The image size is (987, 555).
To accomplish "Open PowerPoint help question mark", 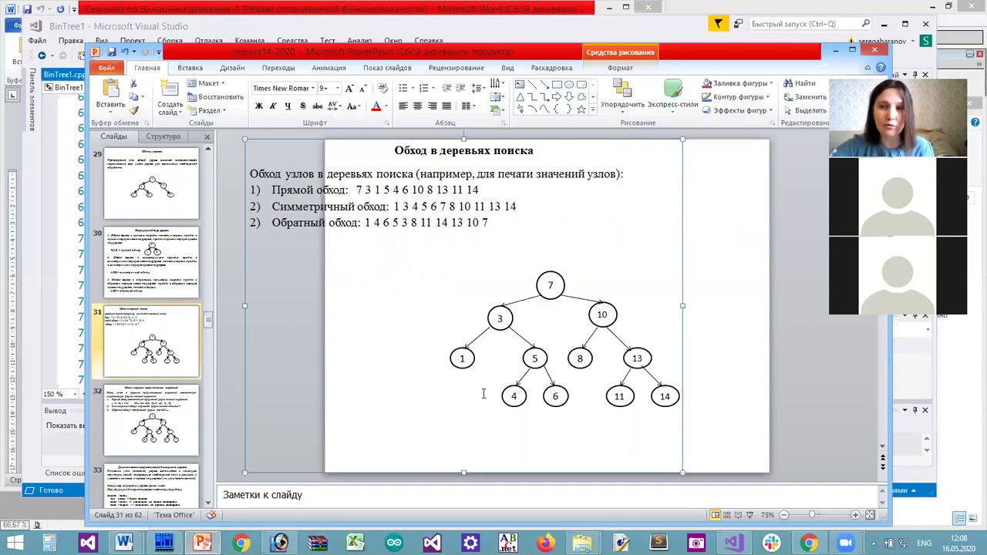I will (881, 68).
